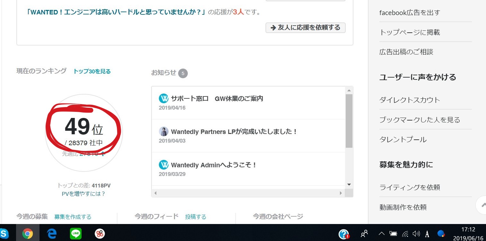Open the Wantedly Adminへようこそ！ notice
The image size is (486, 241).
[x=214, y=165]
